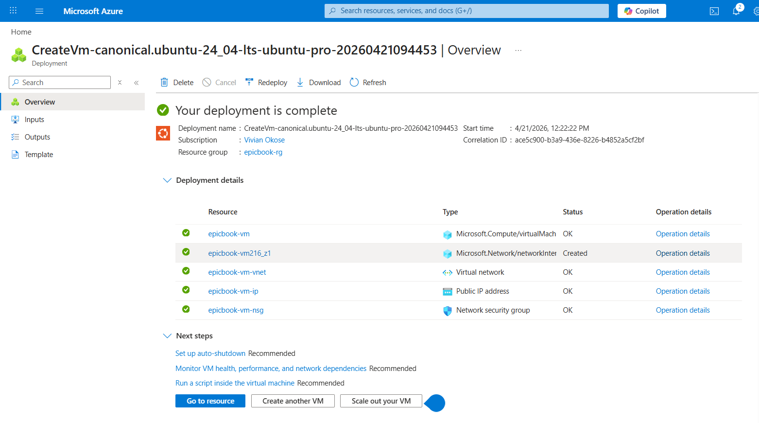Screen dimensions: 759x423
Task: Click the Type column header
Action: tap(450, 212)
